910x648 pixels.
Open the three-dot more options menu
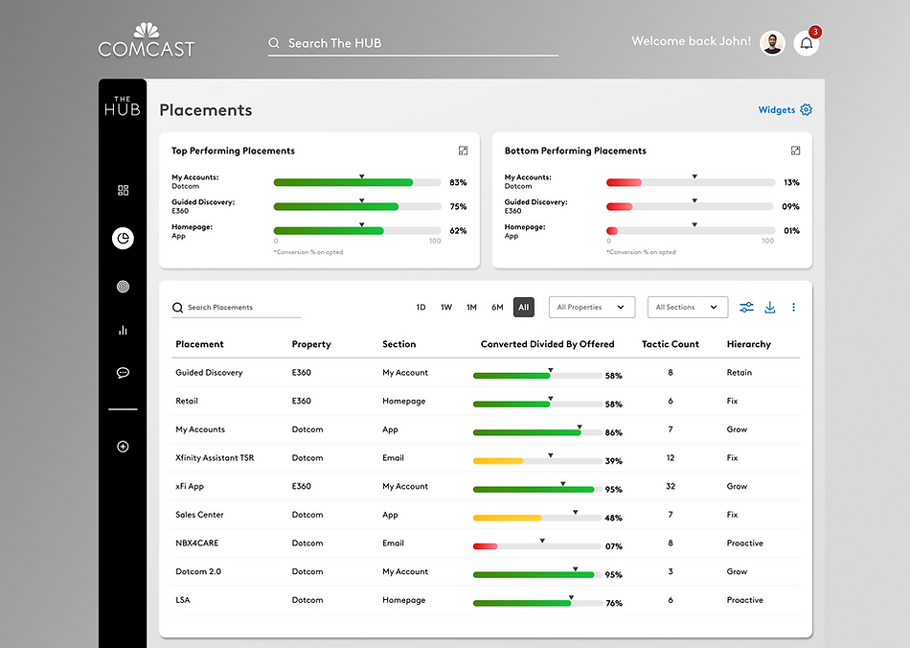(x=793, y=307)
